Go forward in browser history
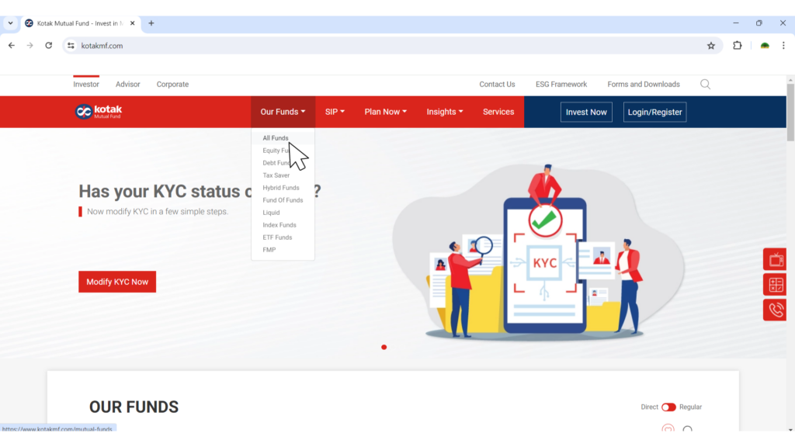 (30, 46)
